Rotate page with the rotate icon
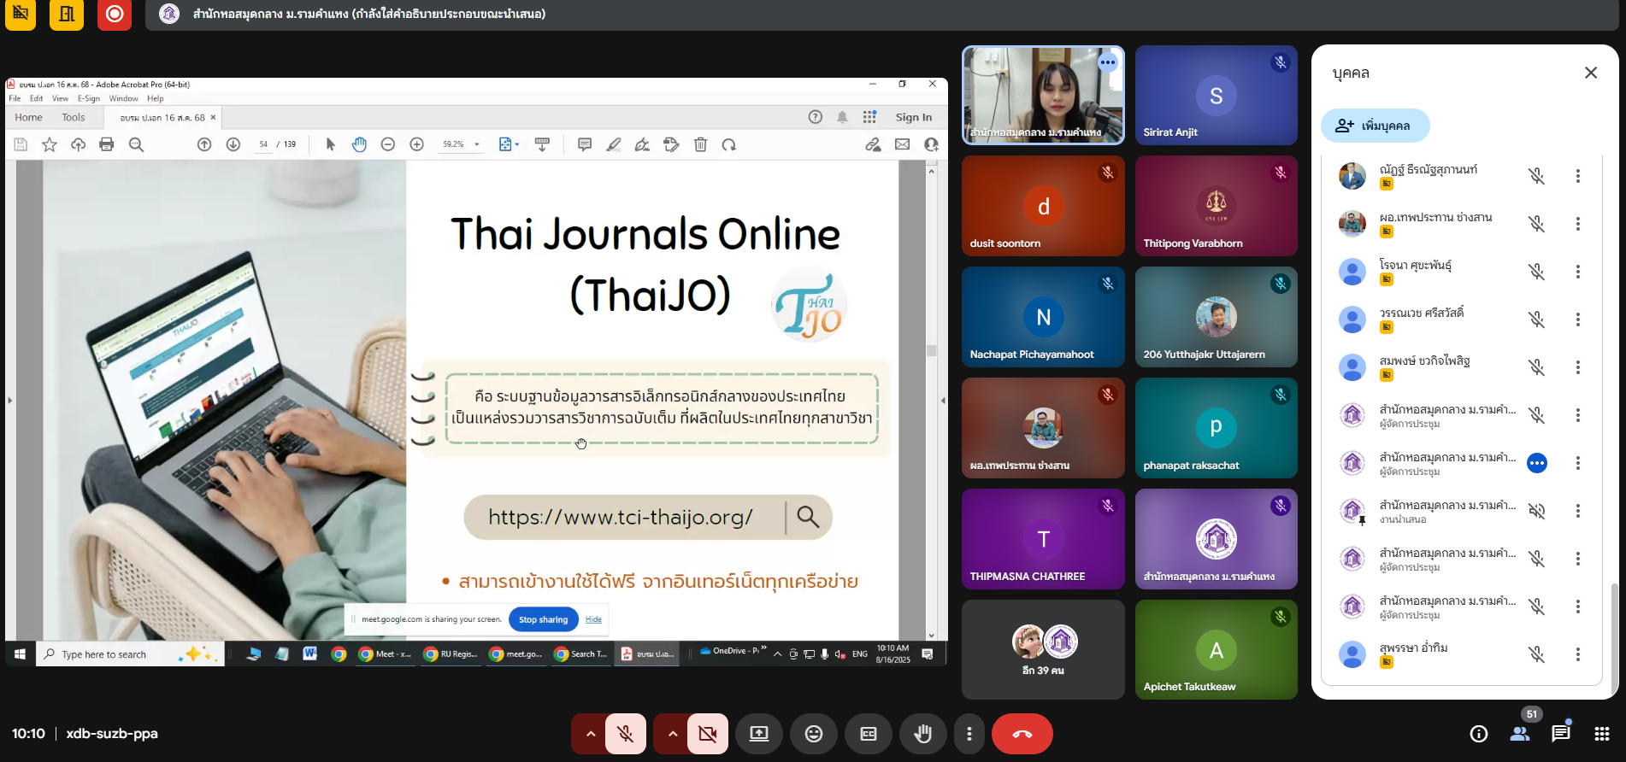This screenshot has width=1626, height=762. [x=729, y=144]
